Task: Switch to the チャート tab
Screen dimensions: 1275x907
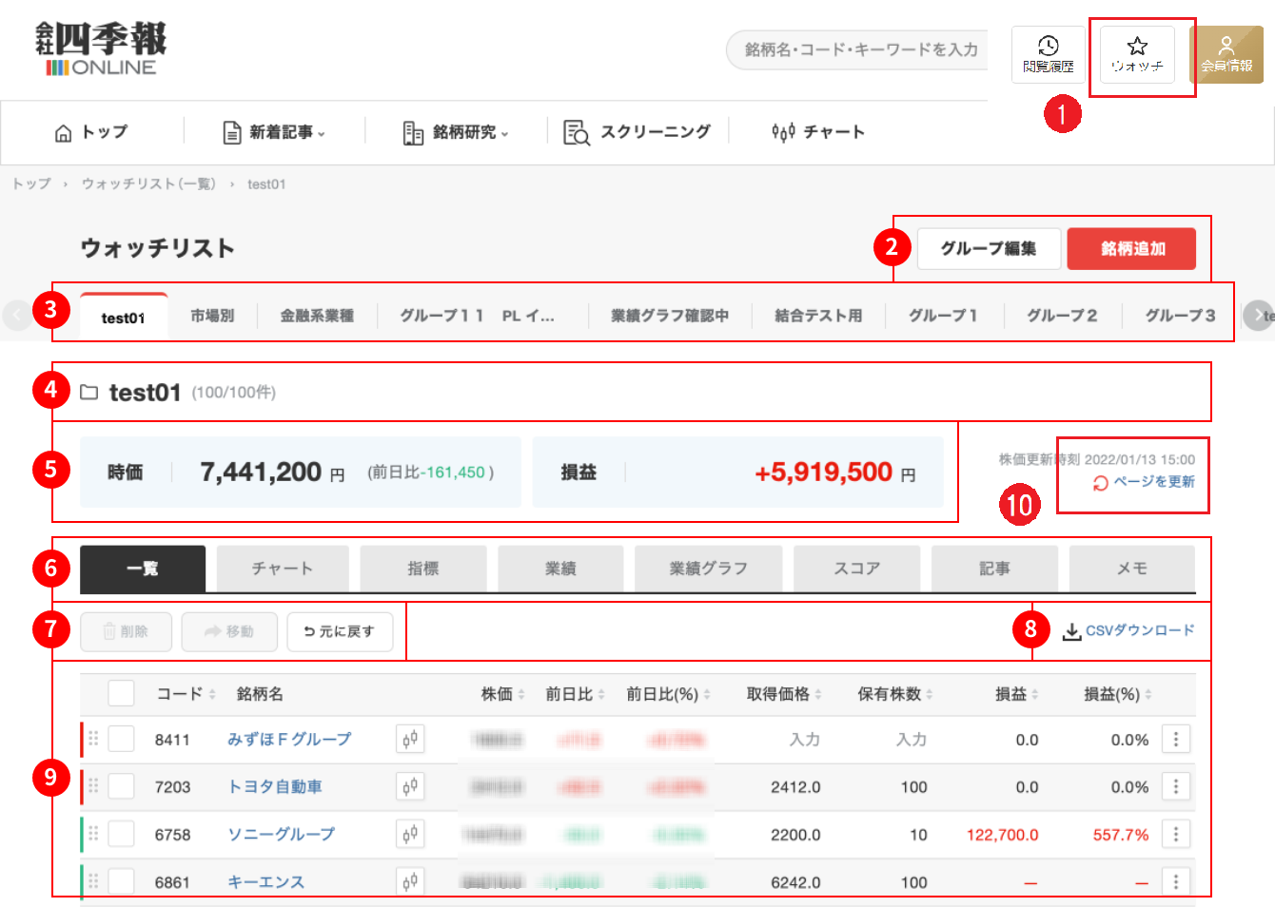Action: click(283, 569)
